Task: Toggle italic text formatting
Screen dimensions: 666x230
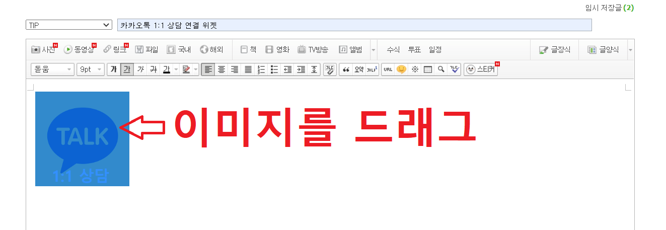Action: click(140, 69)
